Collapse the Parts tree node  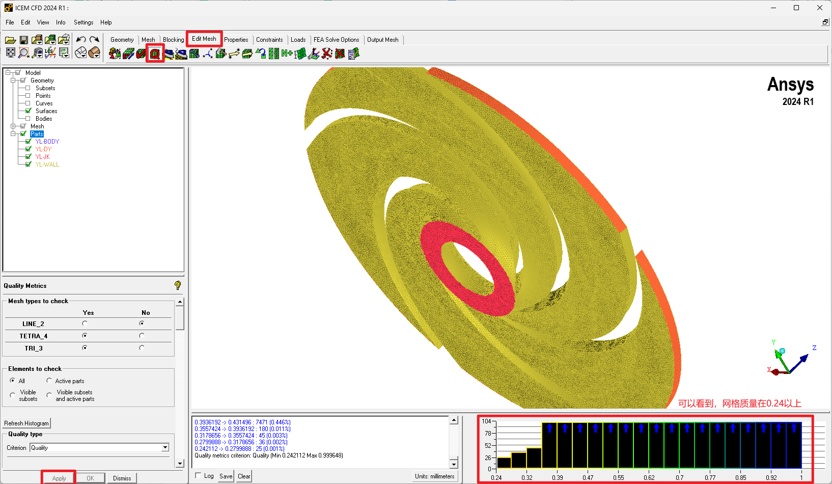[x=13, y=133]
